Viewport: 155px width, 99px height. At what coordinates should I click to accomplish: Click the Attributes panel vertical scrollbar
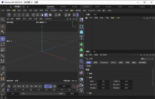(153, 78)
